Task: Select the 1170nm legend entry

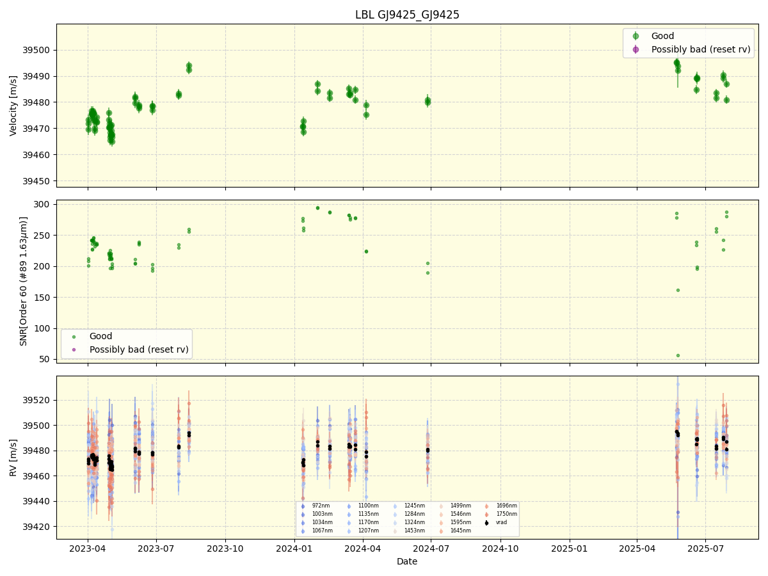Action: pos(368,522)
